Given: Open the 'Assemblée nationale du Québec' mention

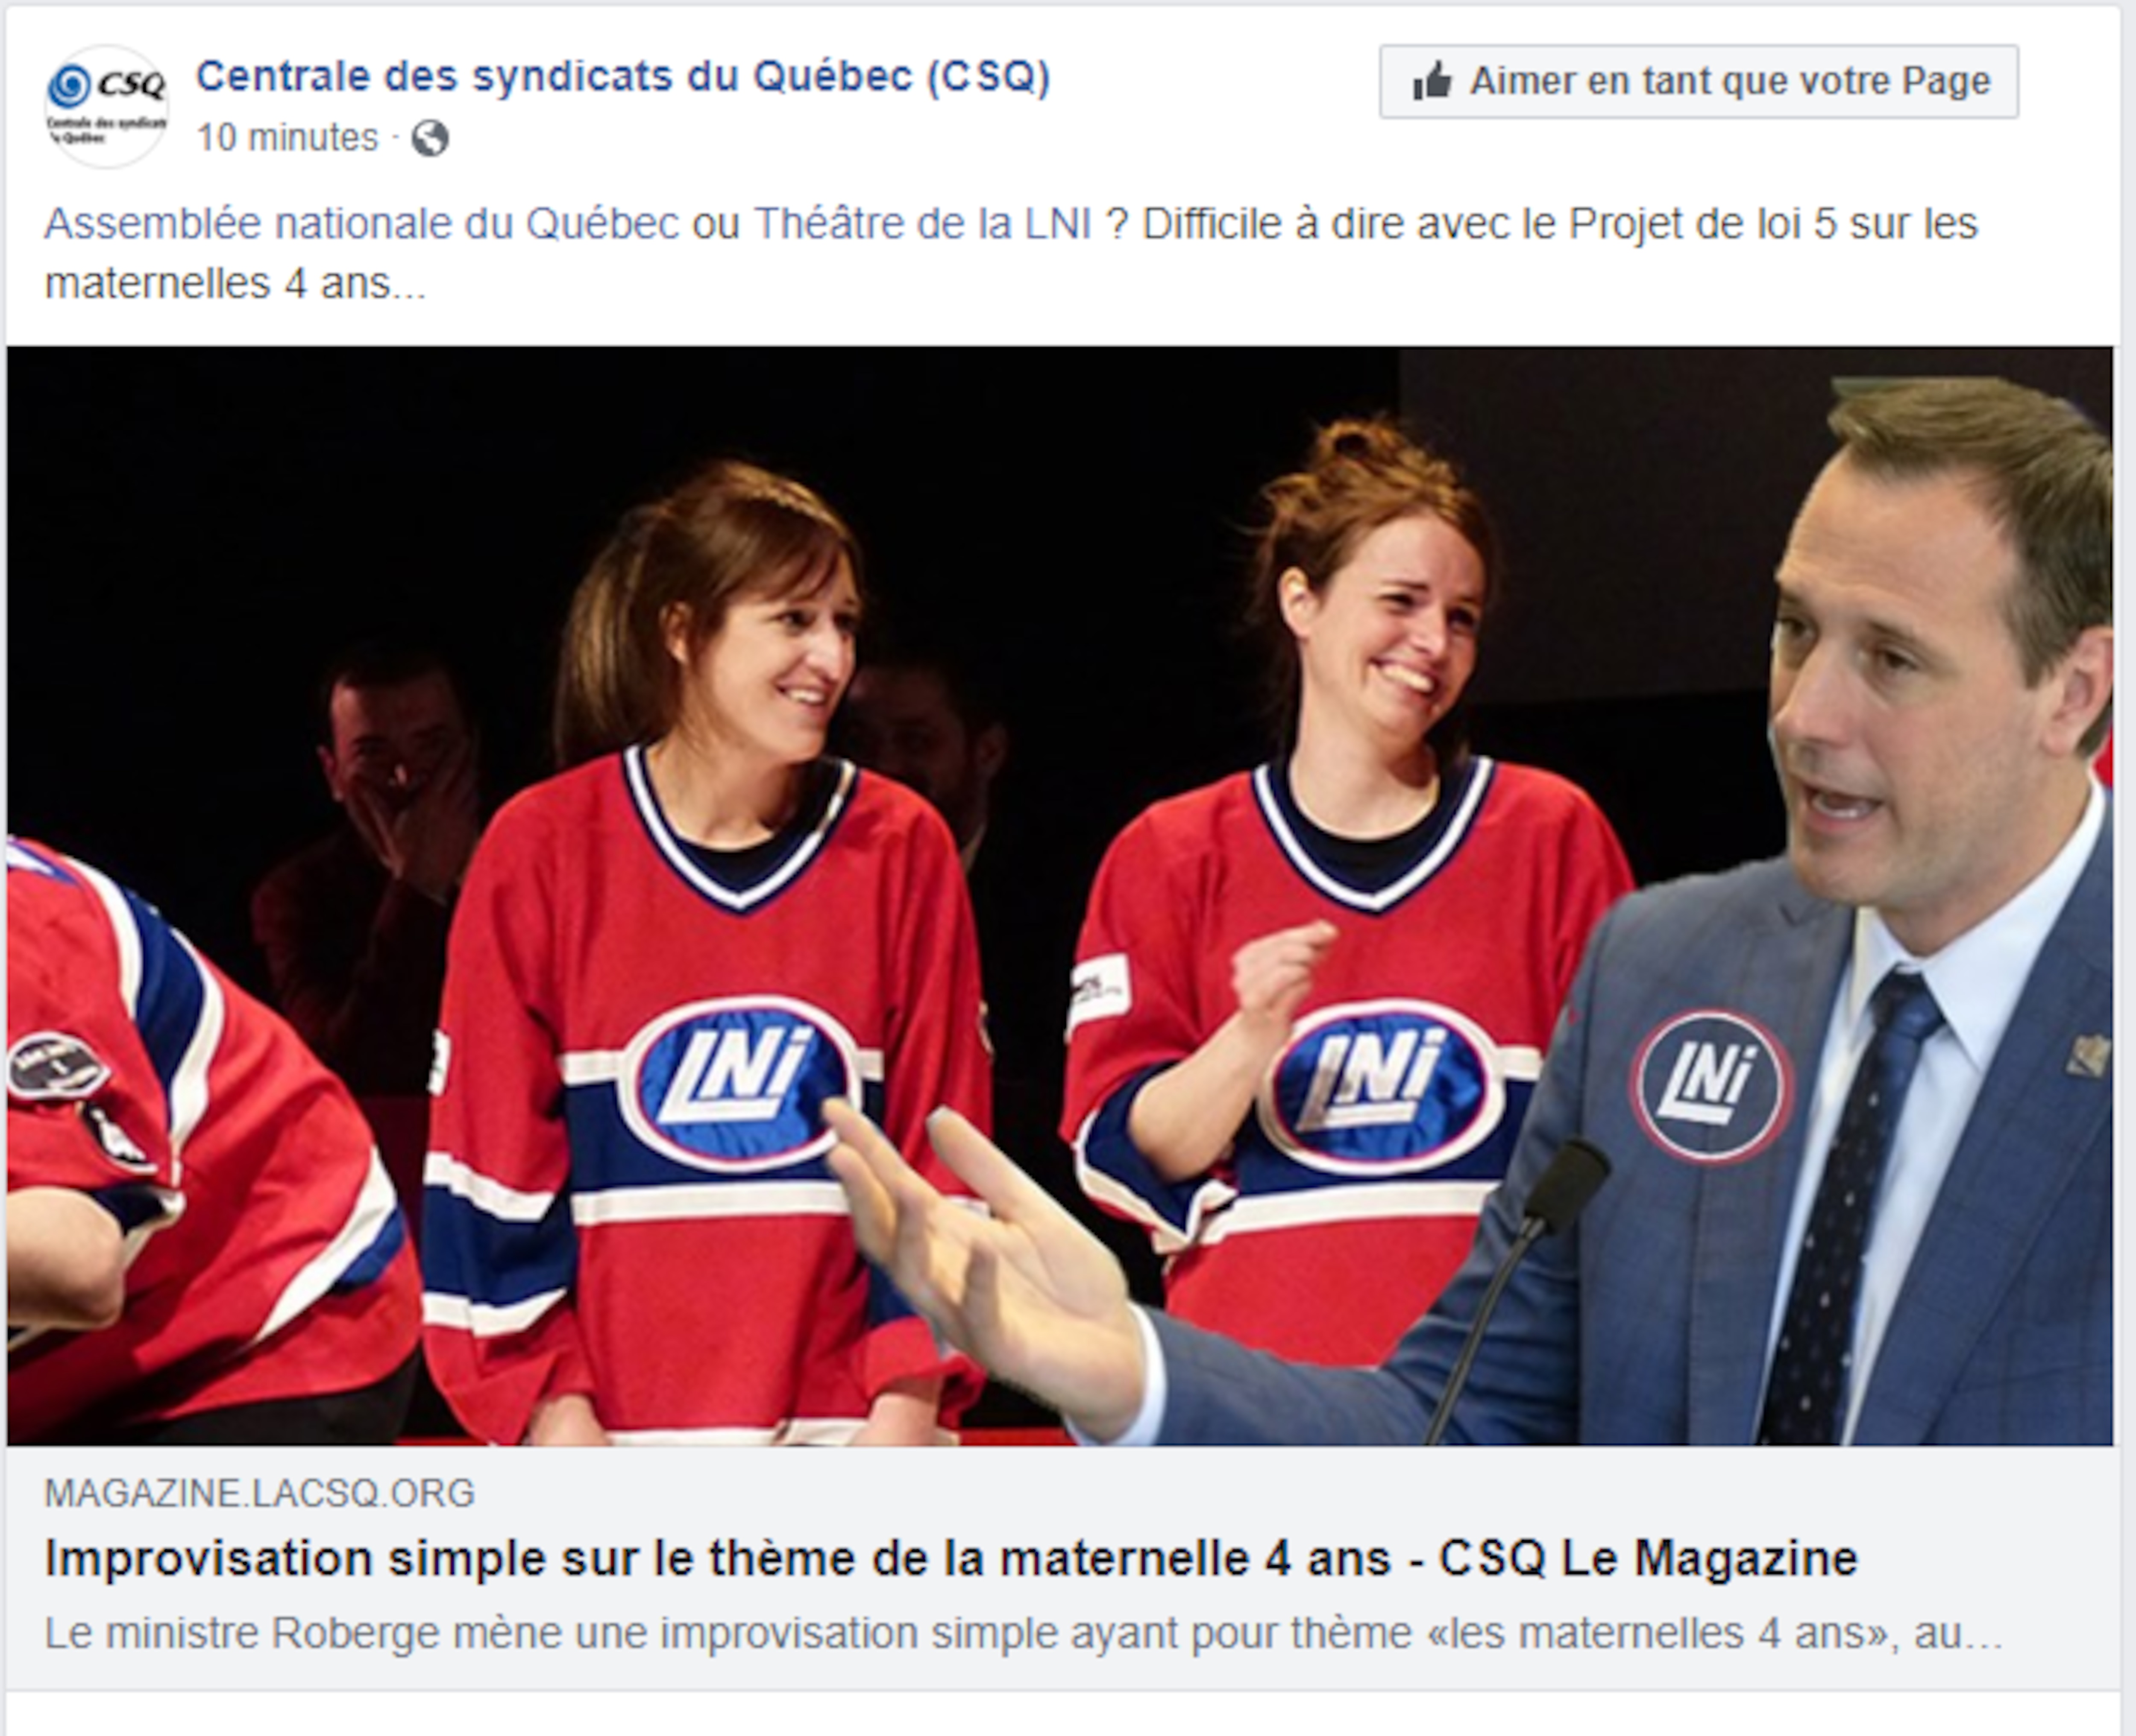Looking at the screenshot, I should [361, 224].
